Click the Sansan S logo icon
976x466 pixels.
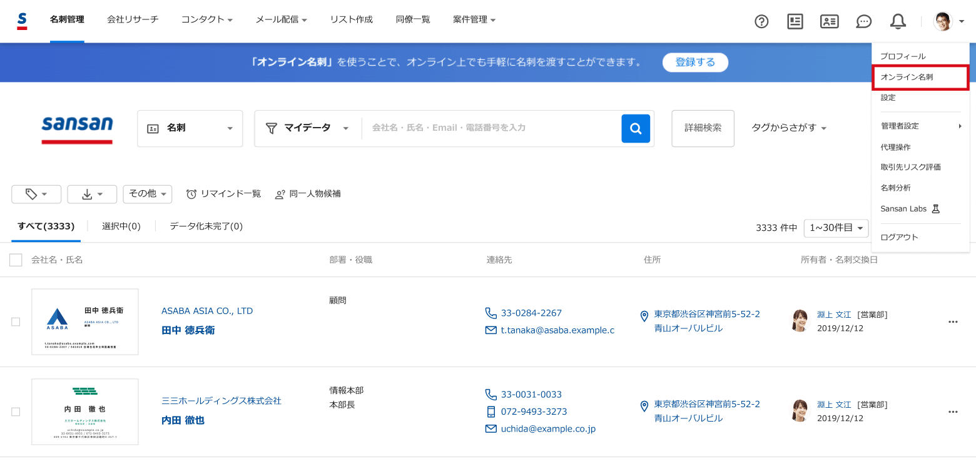pos(22,21)
